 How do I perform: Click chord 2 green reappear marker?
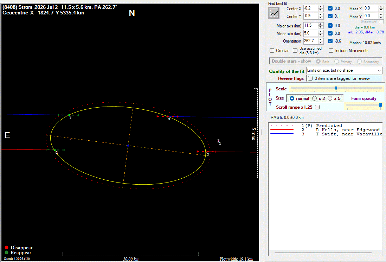pyautogui.click(x=55, y=150)
